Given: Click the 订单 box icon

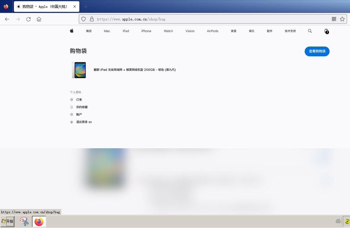Looking at the screenshot, I should click(x=72, y=100).
